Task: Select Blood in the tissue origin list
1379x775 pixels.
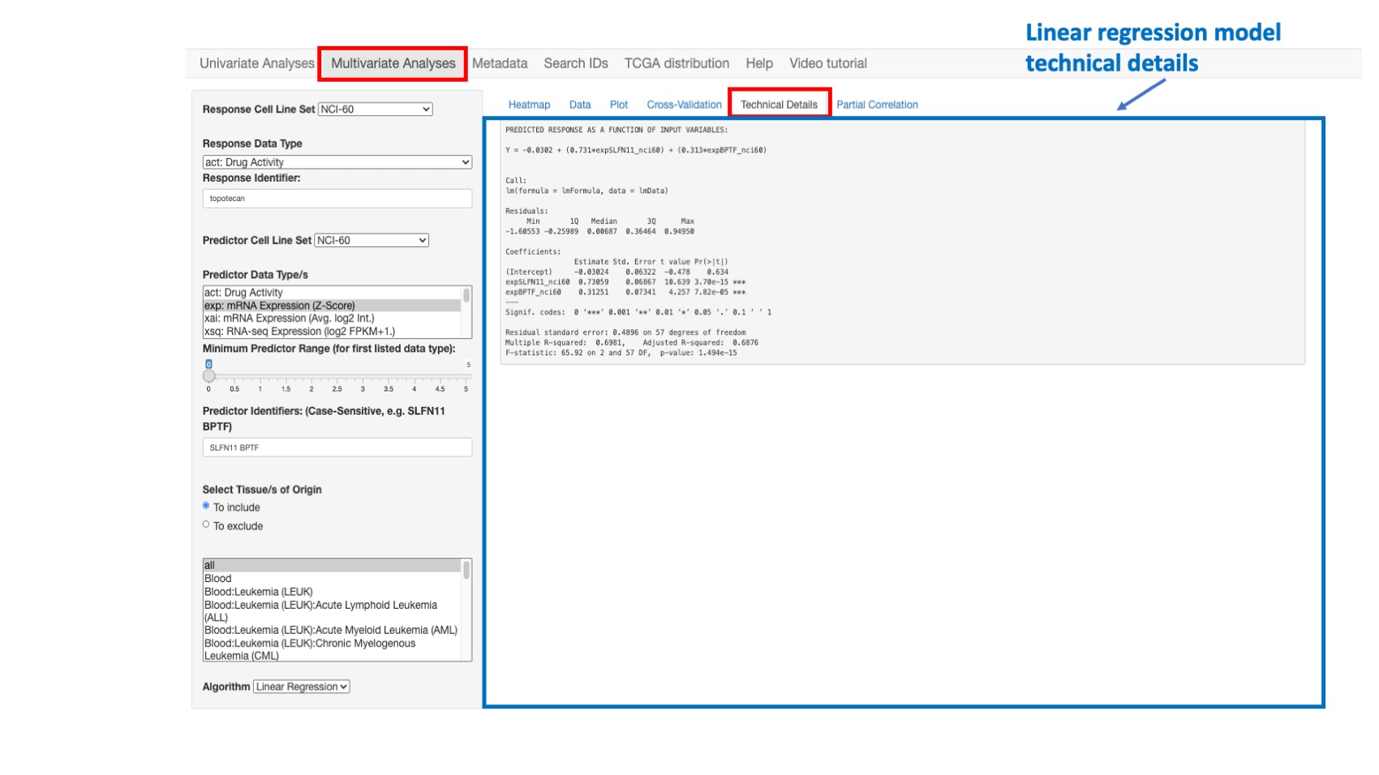Action: pyautogui.click(x=217, y=578)
